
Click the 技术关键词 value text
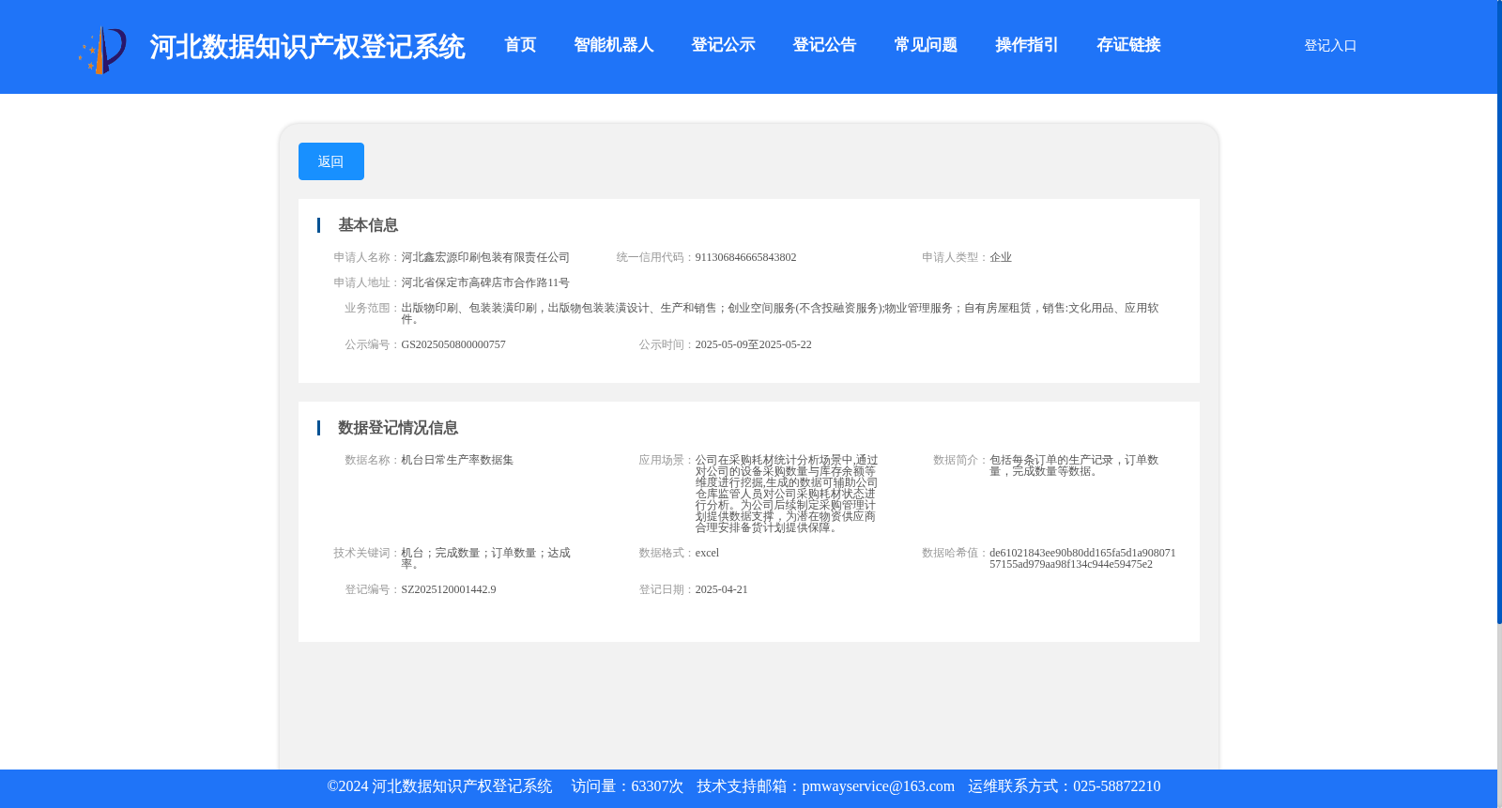pyautogui.click(x=486, y=558)
